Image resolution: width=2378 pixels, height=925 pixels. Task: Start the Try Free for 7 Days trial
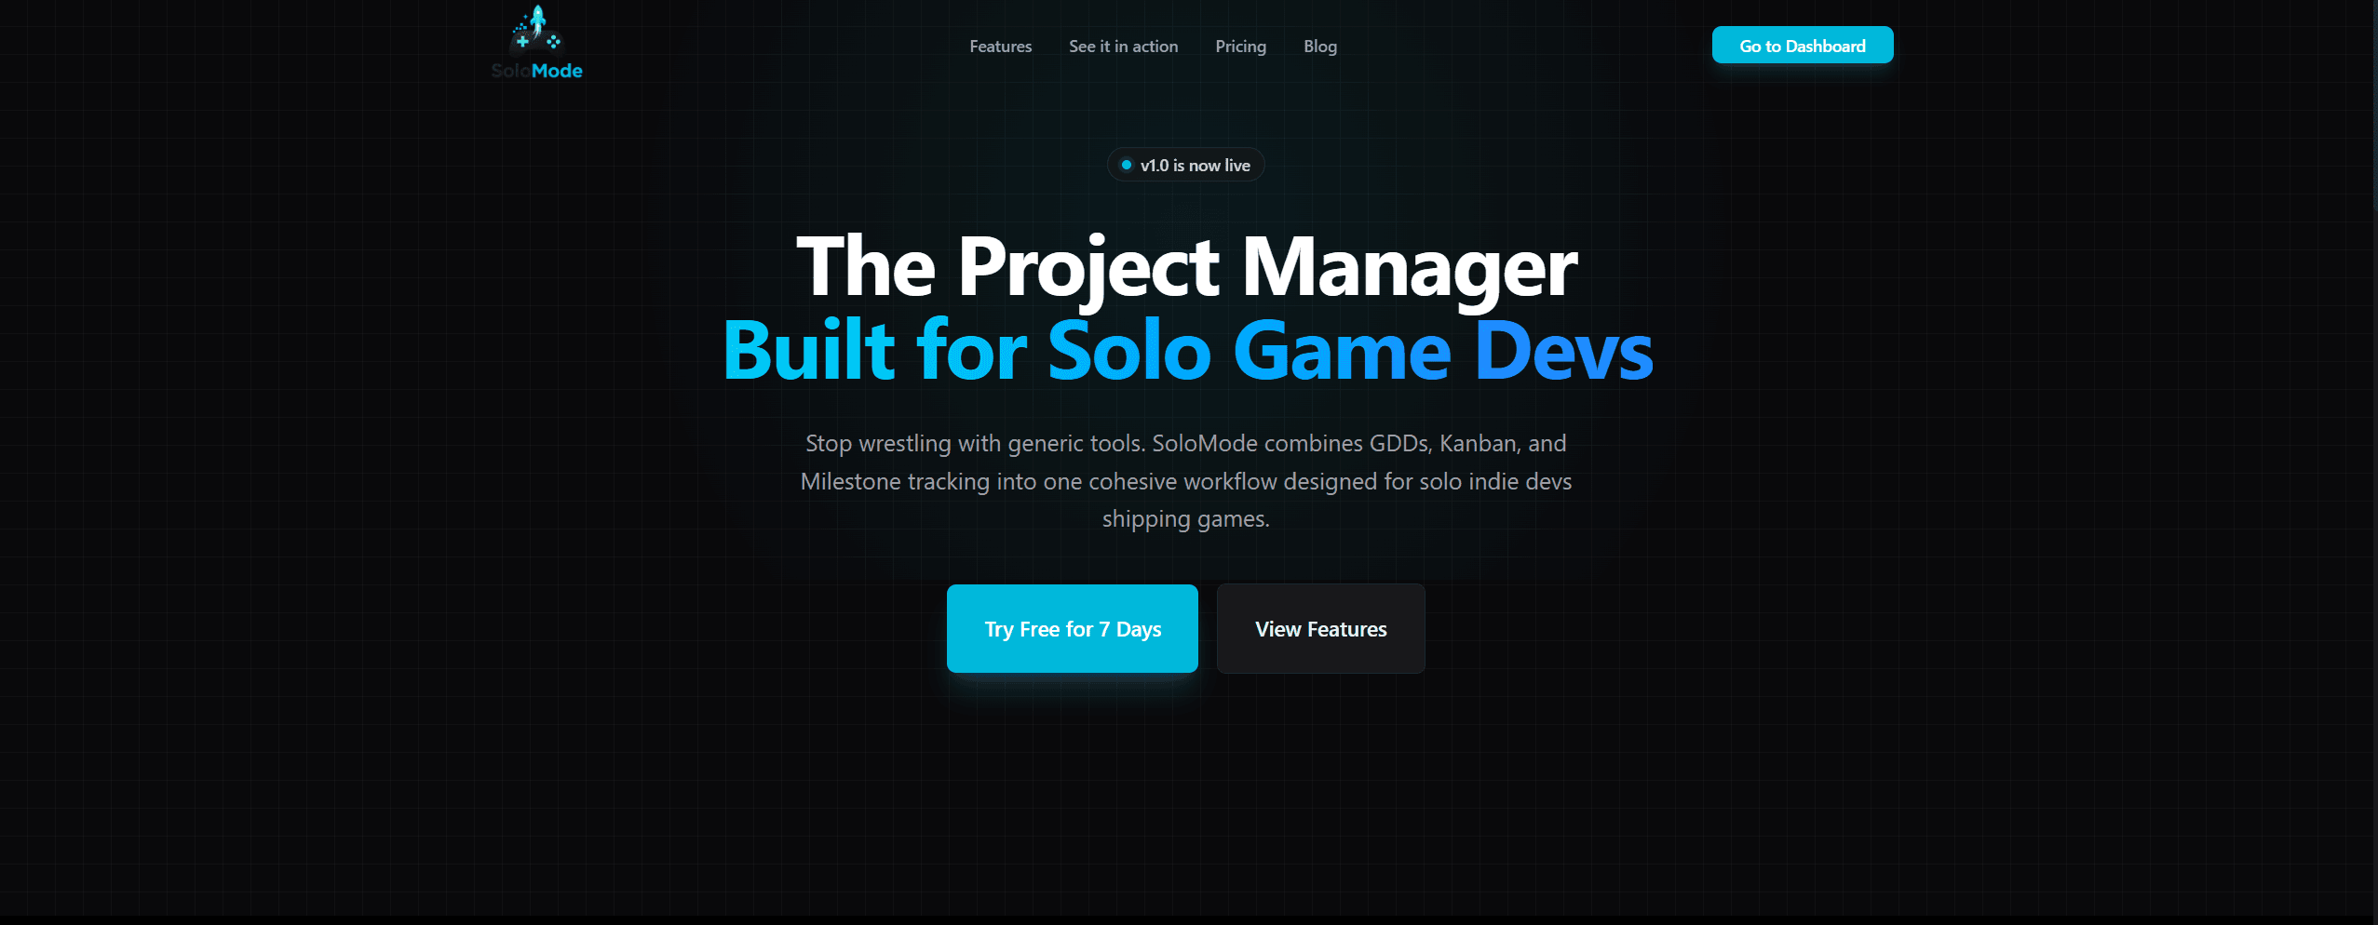coord(1072,628)
